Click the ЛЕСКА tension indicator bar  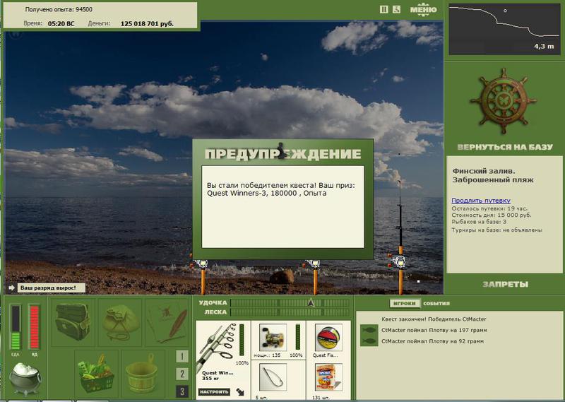pos(290,312)
